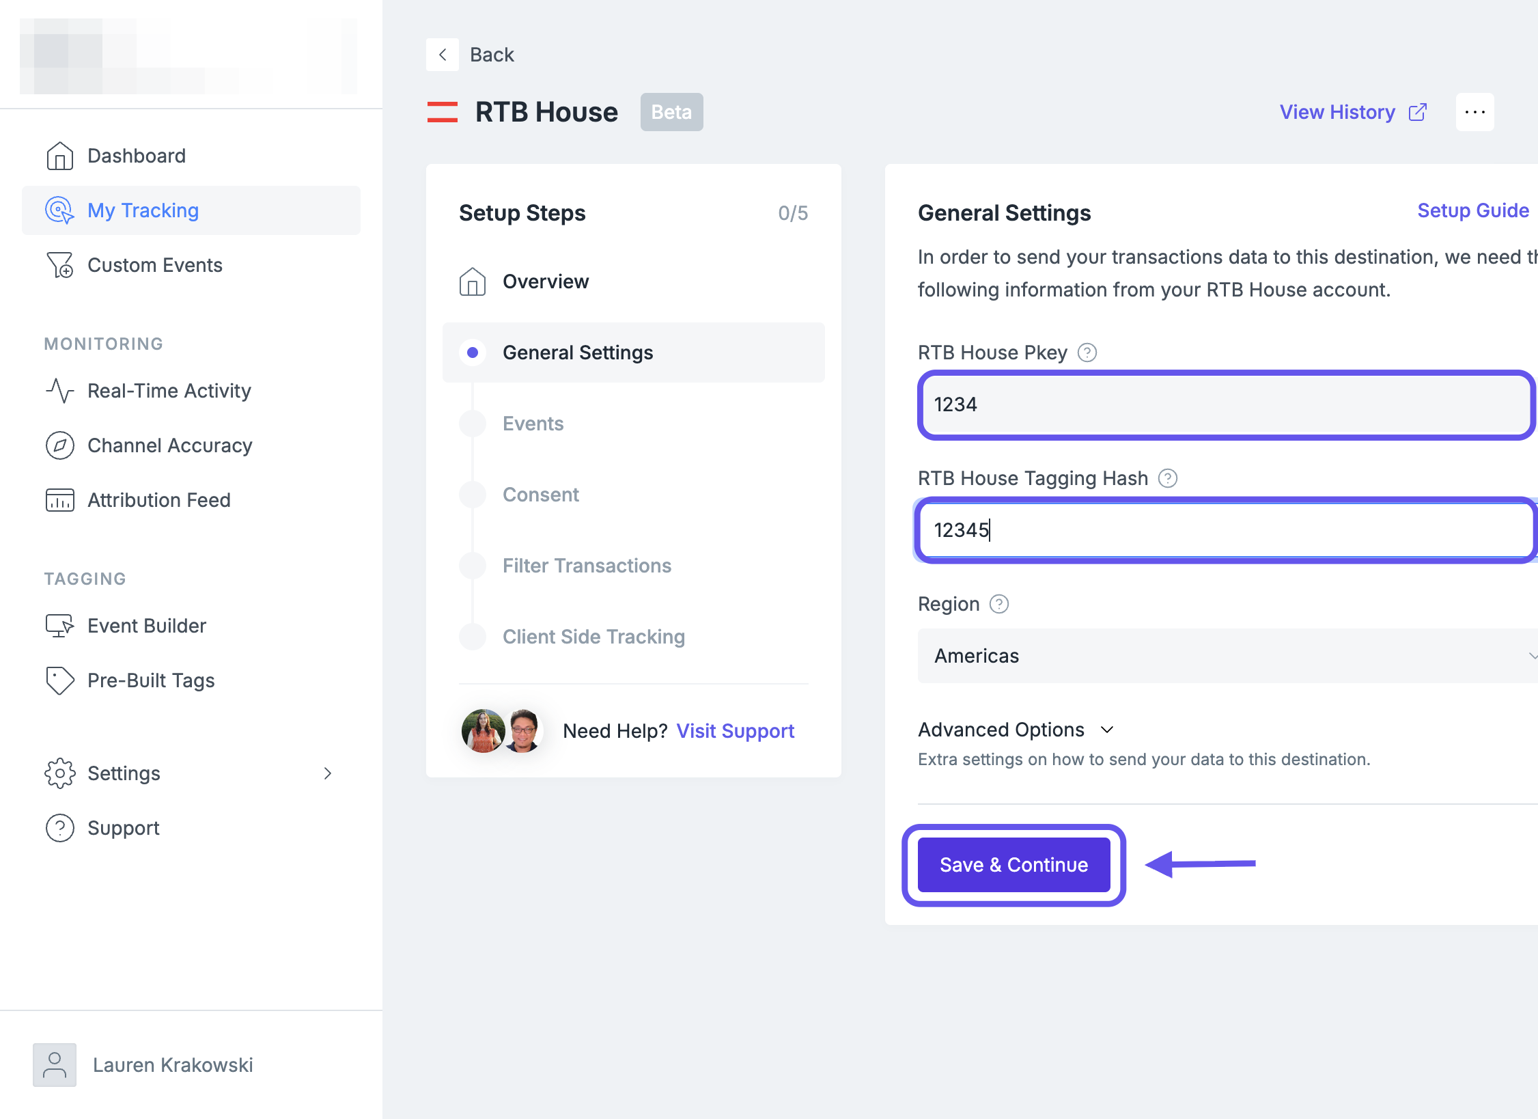This screenshot has width=1538, height=1119.
Task: Open Pre-Built Tags
Action: [x=191, y=680]
